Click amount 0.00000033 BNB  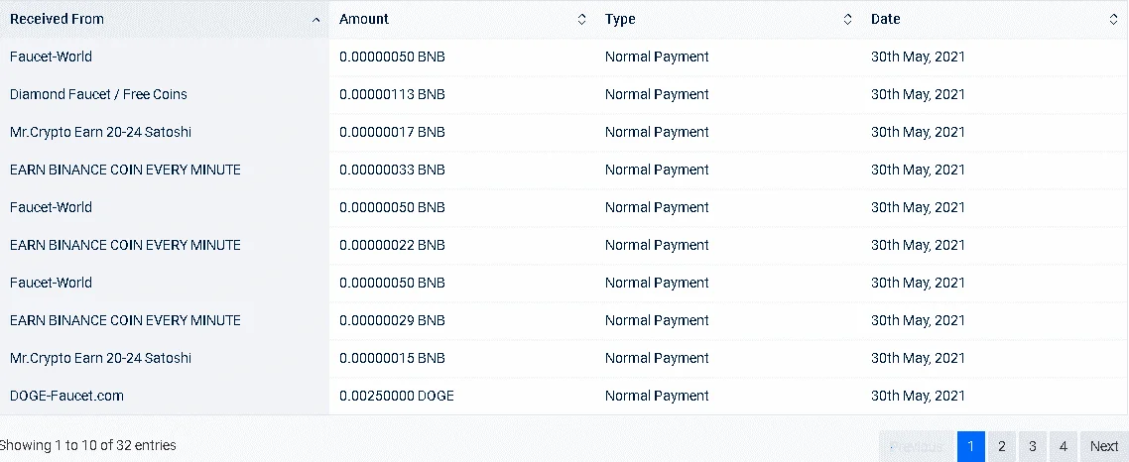pyautogui.click(x=393, y=170)
